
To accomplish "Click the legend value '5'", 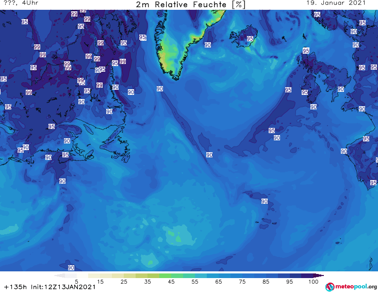I will pos(76,282).
